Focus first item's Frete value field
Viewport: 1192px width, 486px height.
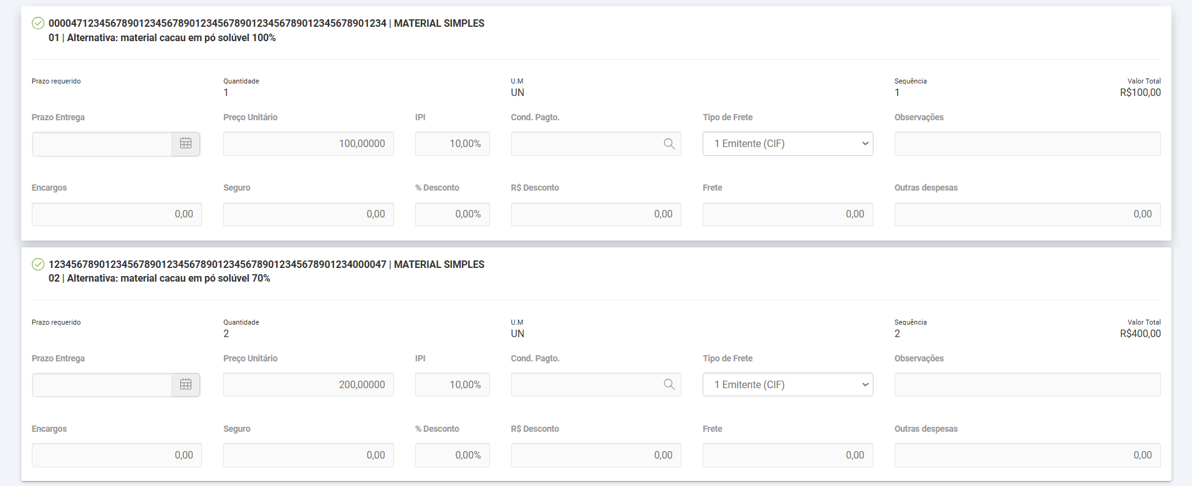point(787,214)
